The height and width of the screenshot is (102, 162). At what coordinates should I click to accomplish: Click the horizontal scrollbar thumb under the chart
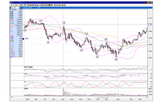pyautogui.click(x=103, y=97)
